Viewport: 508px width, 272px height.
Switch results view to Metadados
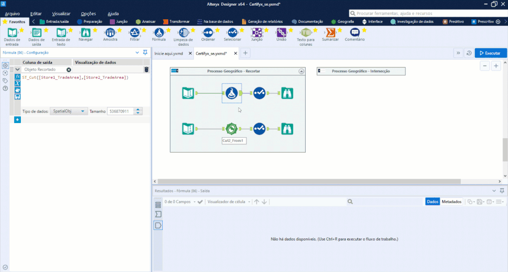(x=452, y=202)
